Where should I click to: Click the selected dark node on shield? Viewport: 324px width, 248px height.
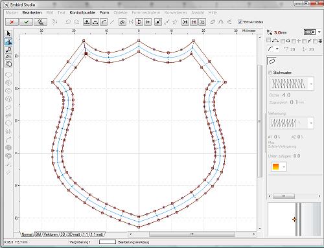tap(86, 54)
